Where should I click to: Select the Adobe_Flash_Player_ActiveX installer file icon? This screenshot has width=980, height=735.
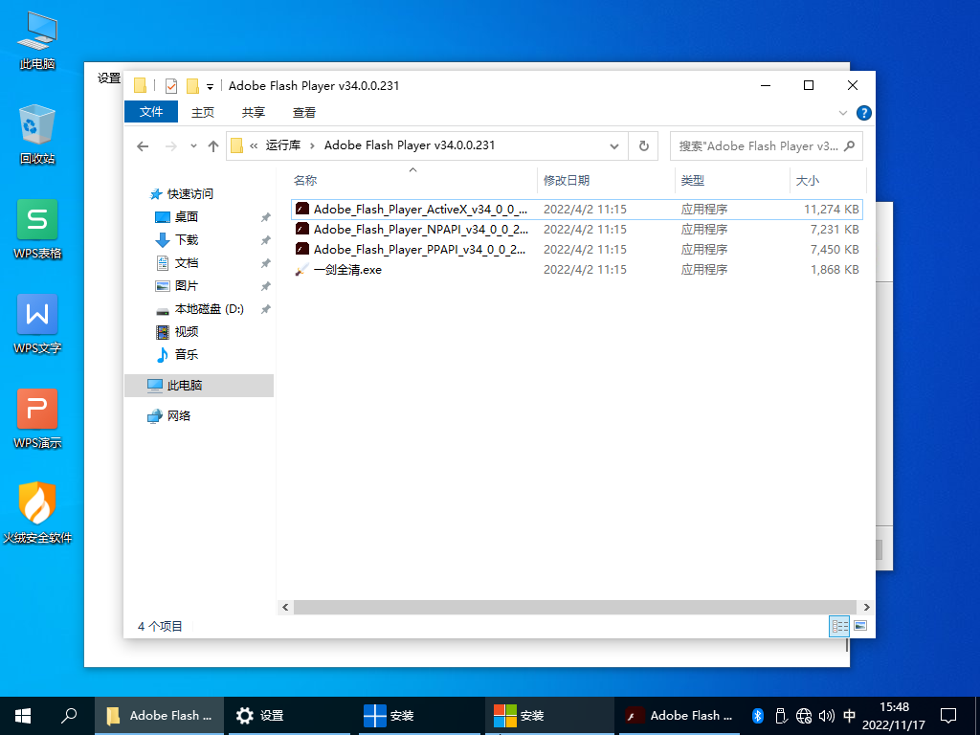point(302,209)
